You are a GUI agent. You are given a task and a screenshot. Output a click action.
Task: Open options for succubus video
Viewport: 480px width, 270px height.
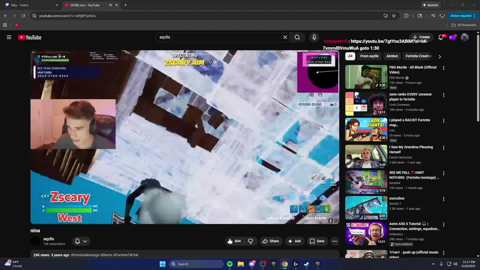tap(444, 199)
